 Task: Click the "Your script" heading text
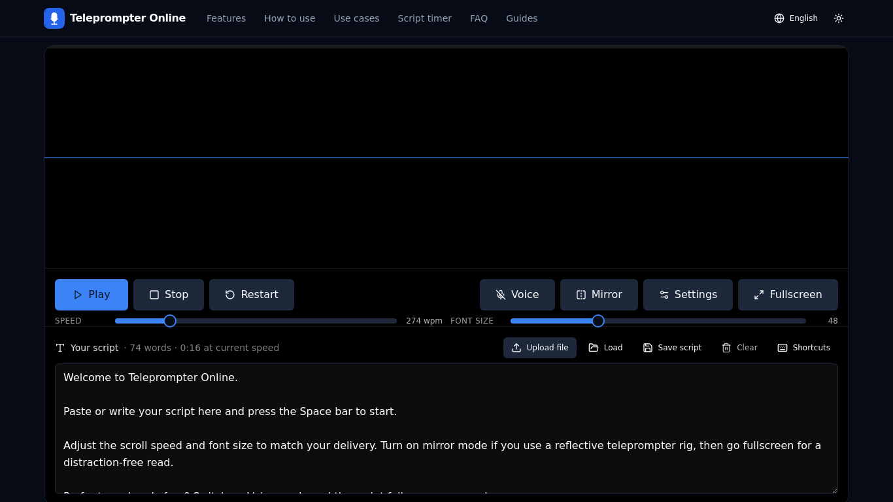pos(94,348)
